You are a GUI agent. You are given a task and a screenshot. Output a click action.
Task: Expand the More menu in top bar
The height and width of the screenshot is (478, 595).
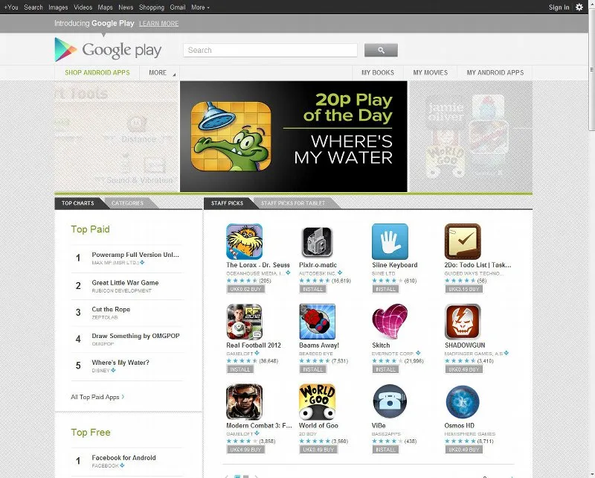point(200,7)
